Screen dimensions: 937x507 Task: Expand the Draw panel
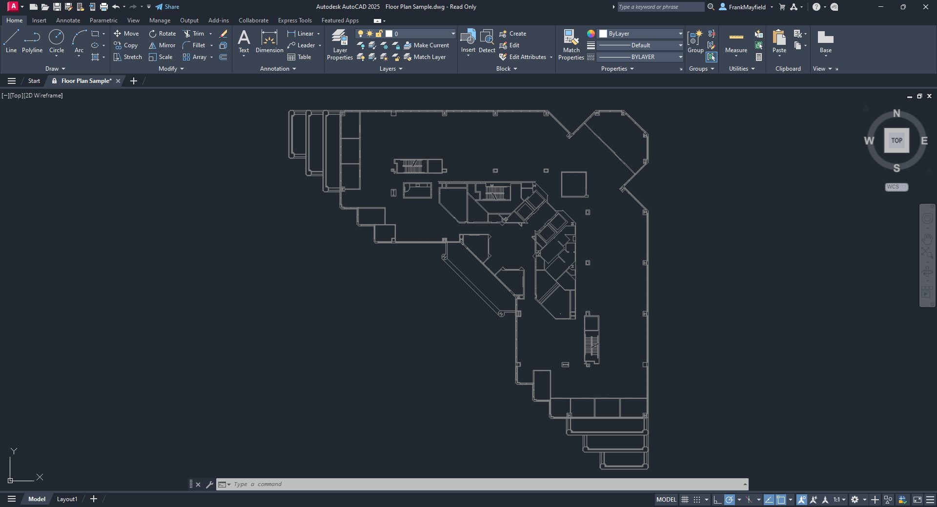coord(55,69)
